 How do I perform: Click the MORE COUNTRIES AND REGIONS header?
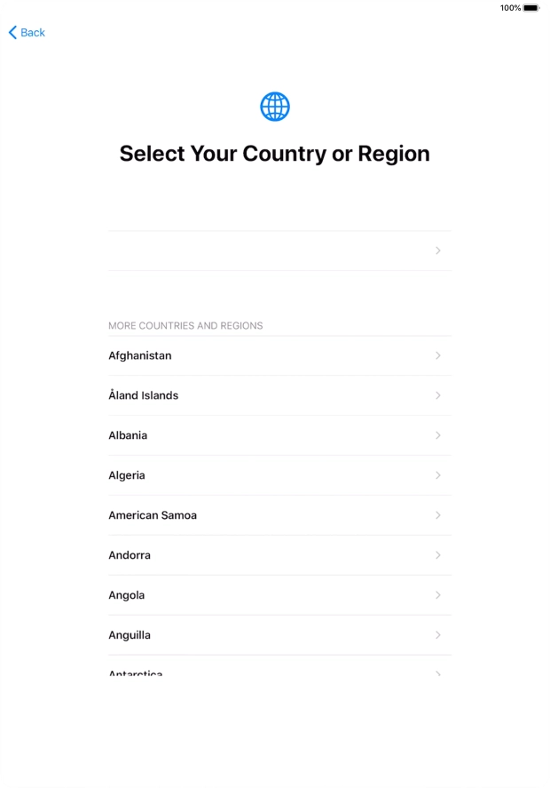click(185, 326)
